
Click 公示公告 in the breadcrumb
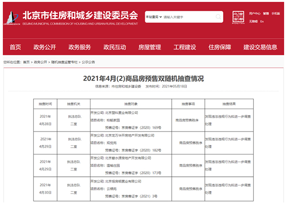click(88, 62)
